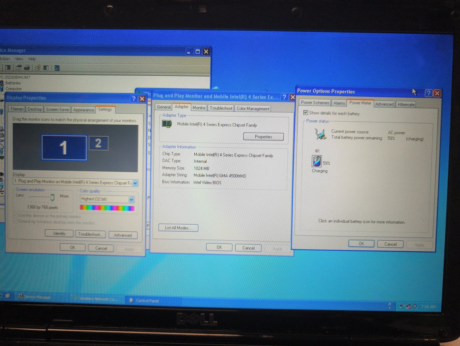
Task: Select the Adapter tab in adapter dialog
Action: coord(182,107)
